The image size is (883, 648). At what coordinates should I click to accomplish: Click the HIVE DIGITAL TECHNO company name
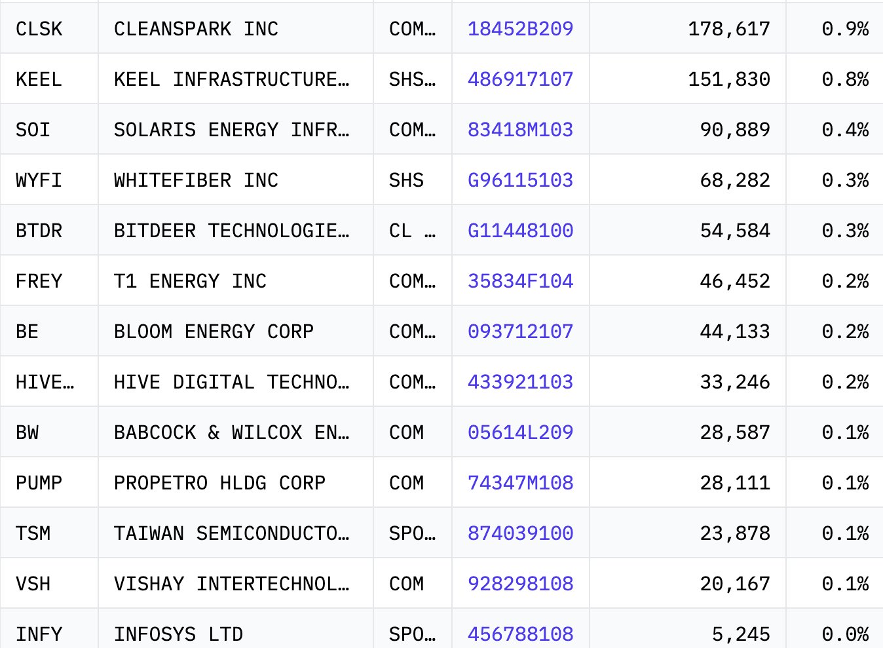232,382
